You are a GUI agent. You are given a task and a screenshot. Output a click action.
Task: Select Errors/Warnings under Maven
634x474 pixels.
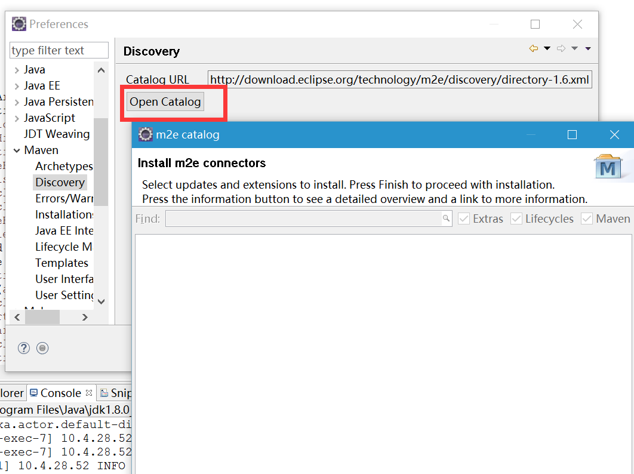point(64,199)
